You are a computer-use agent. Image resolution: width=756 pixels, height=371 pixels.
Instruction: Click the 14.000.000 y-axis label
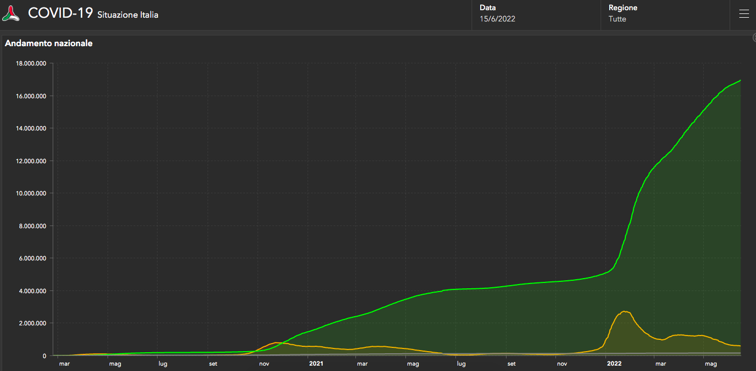[31, 128]
